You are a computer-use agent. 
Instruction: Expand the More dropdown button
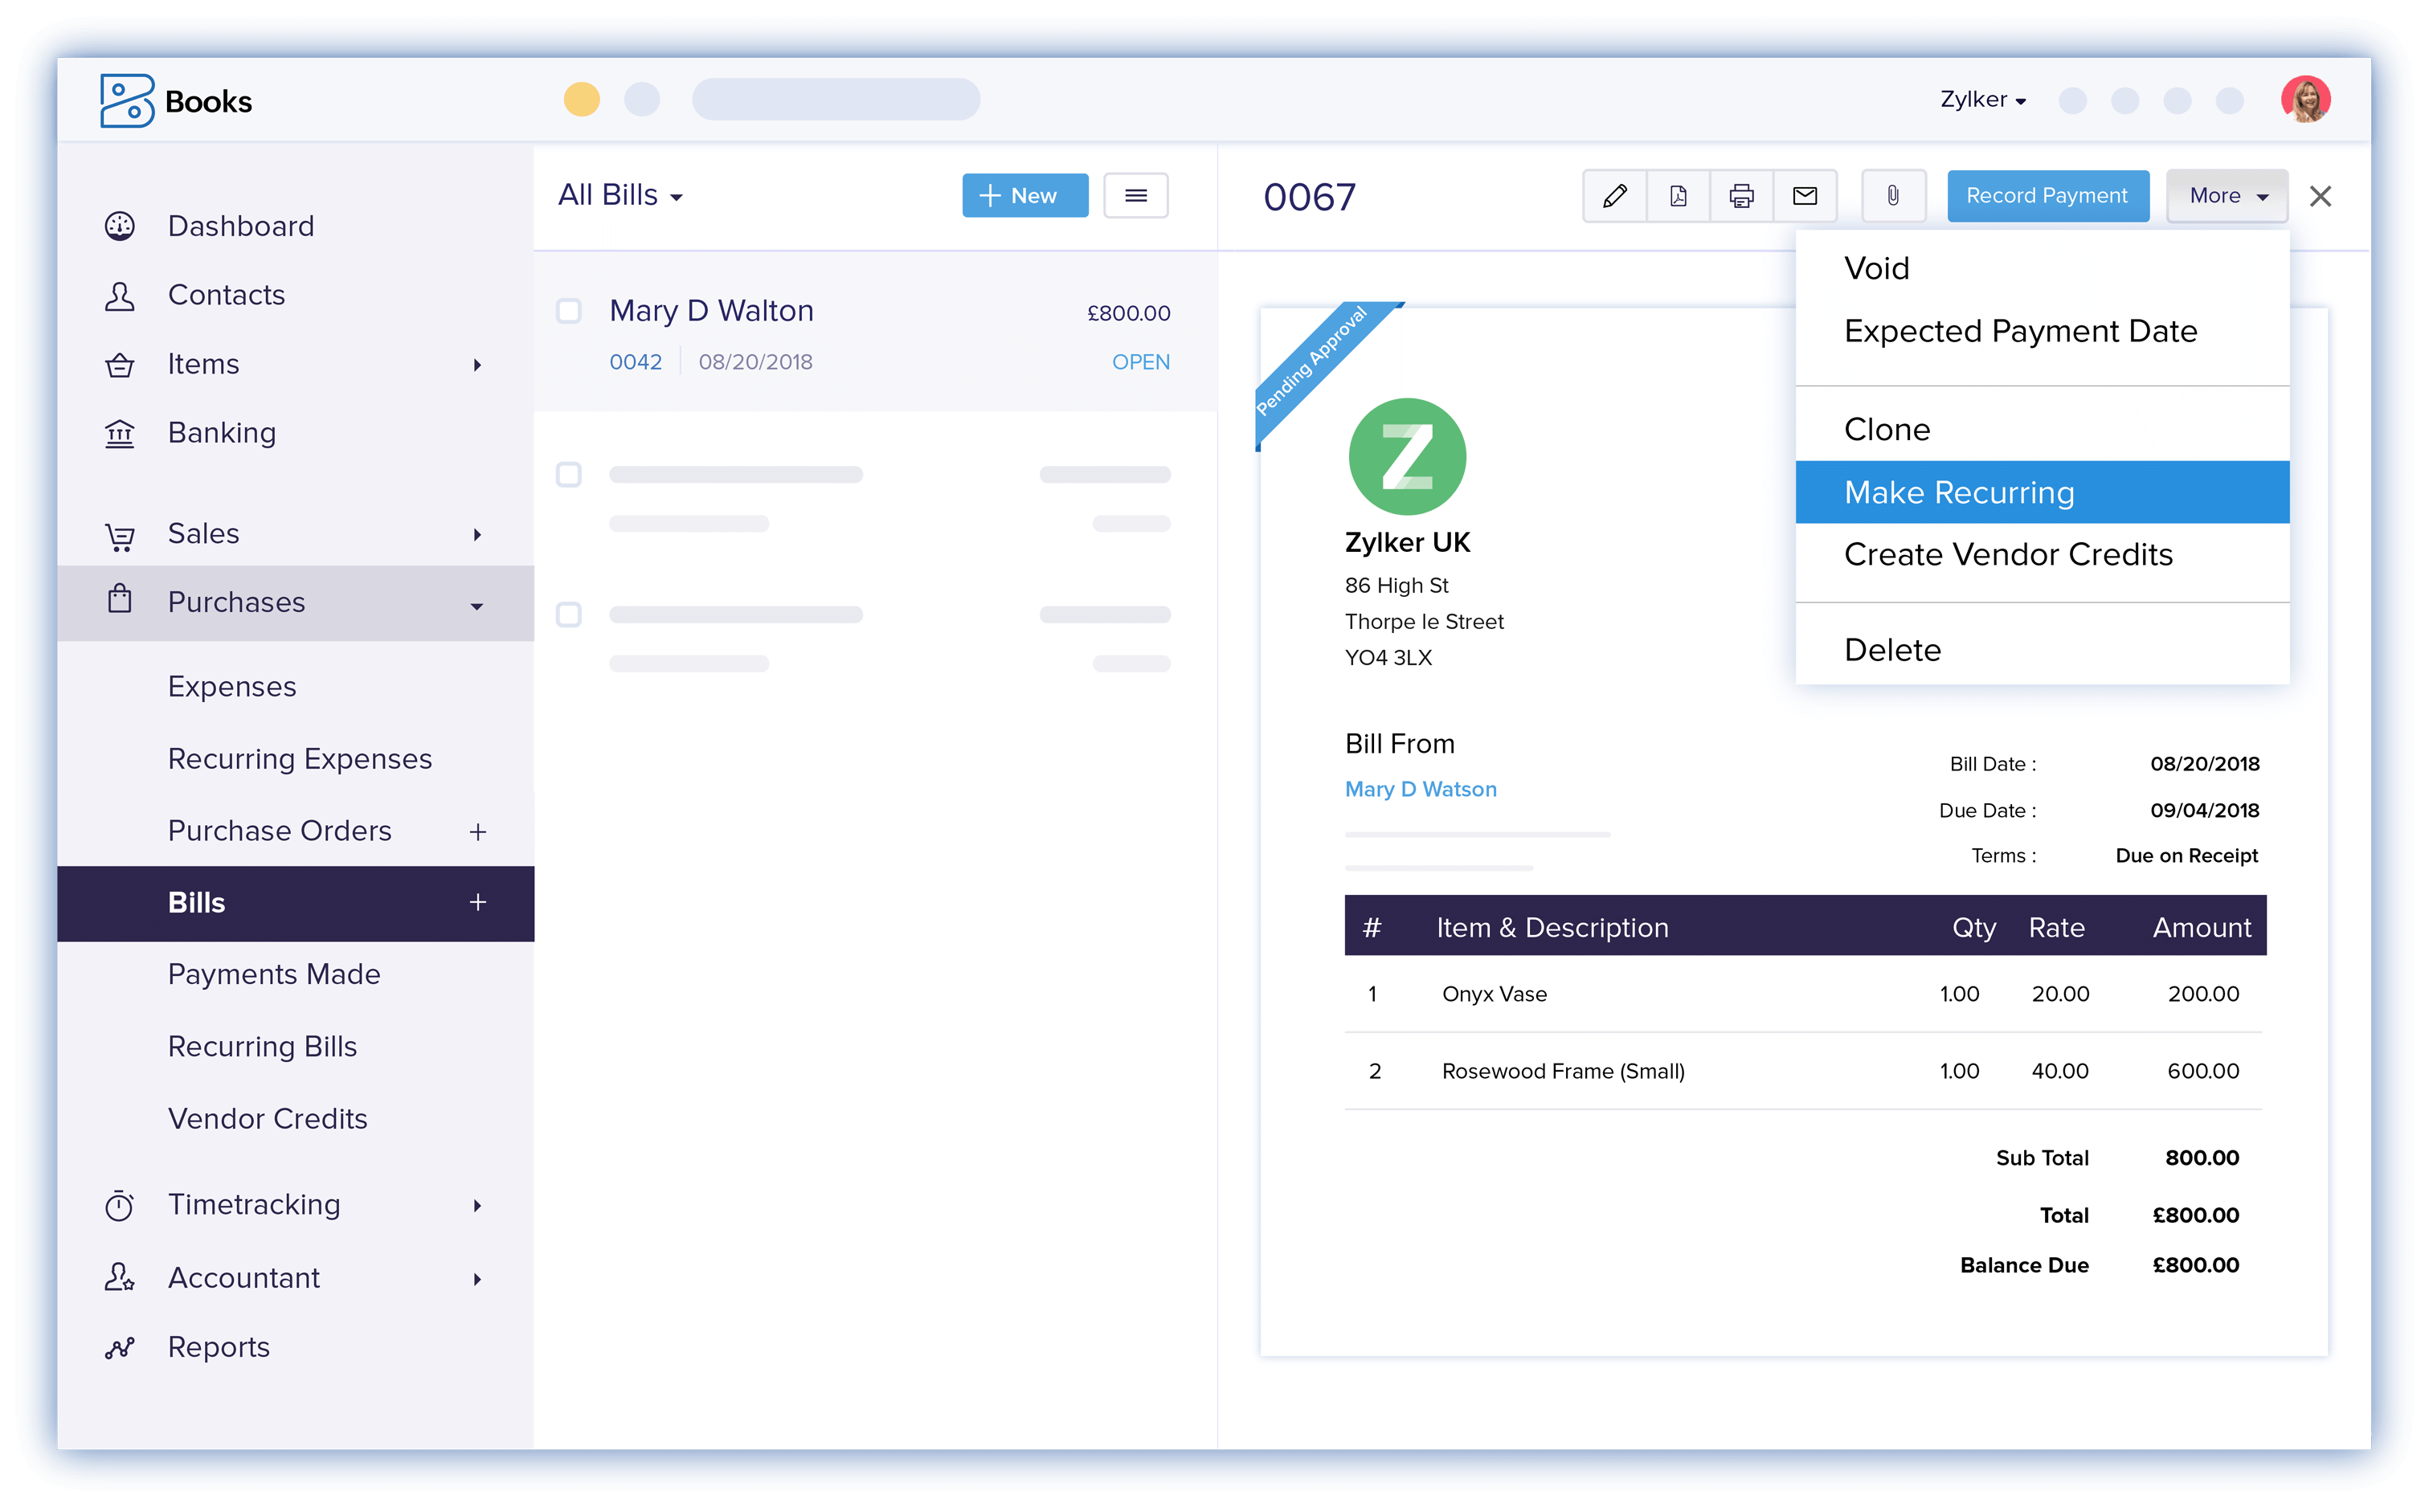(2226, 194)
